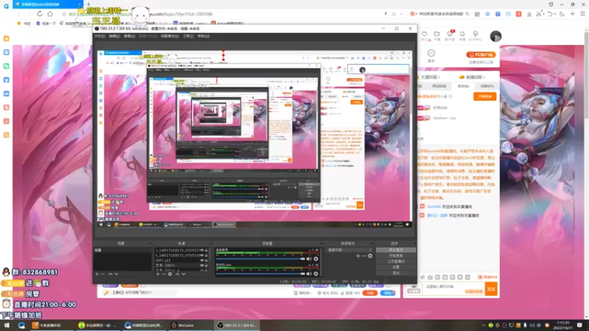Open the OBS File menu

(99, 36)
